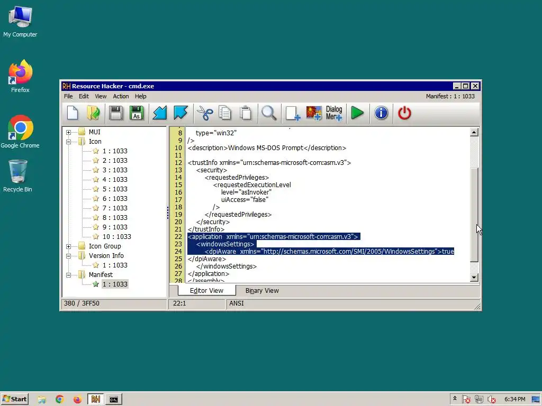Screen dimensions: 542x406
Task: Collapse the Version Info tree node
Action: [x=68, y=256]
